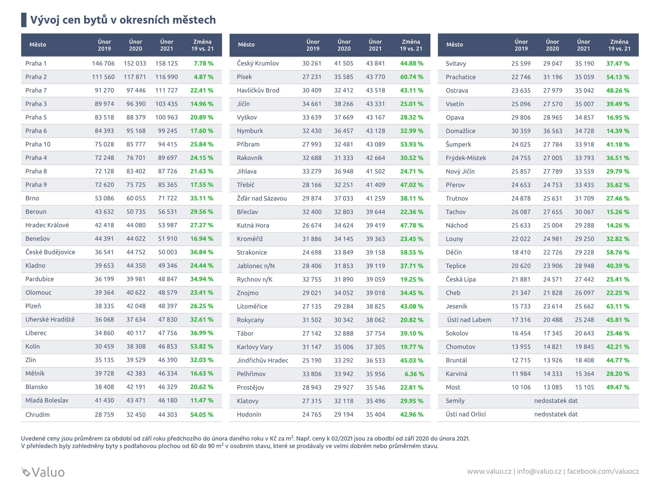Click the Valuo wordmark text
This screenshot has width=660, height=485.
click(48, 472)
